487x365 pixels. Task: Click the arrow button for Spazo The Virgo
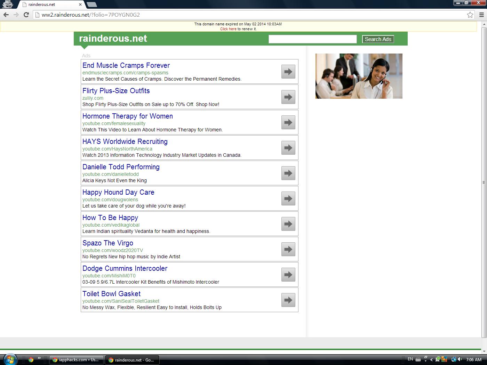[x=288, y=249]
